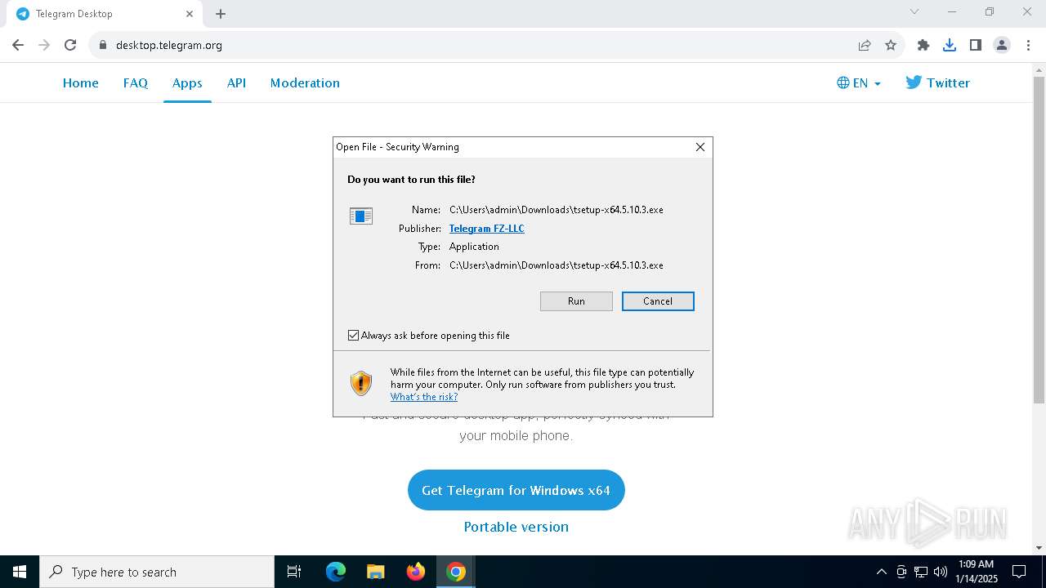This screenshot has height=588, width=1046.
Task: Open the notification center icon
Action: (1019, 572)
